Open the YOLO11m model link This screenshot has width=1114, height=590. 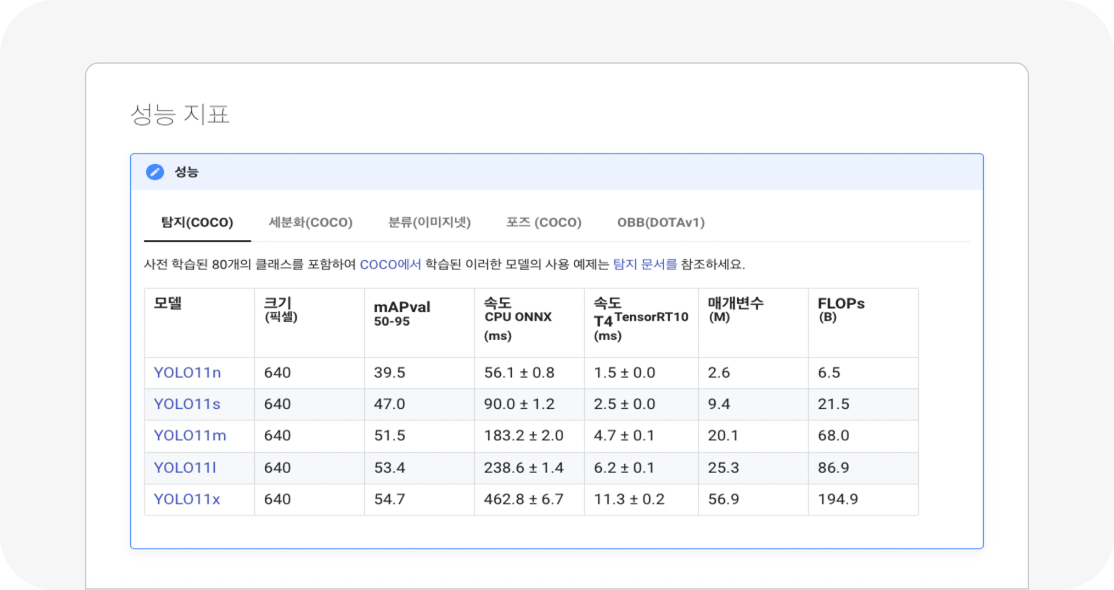click(190, 435)
